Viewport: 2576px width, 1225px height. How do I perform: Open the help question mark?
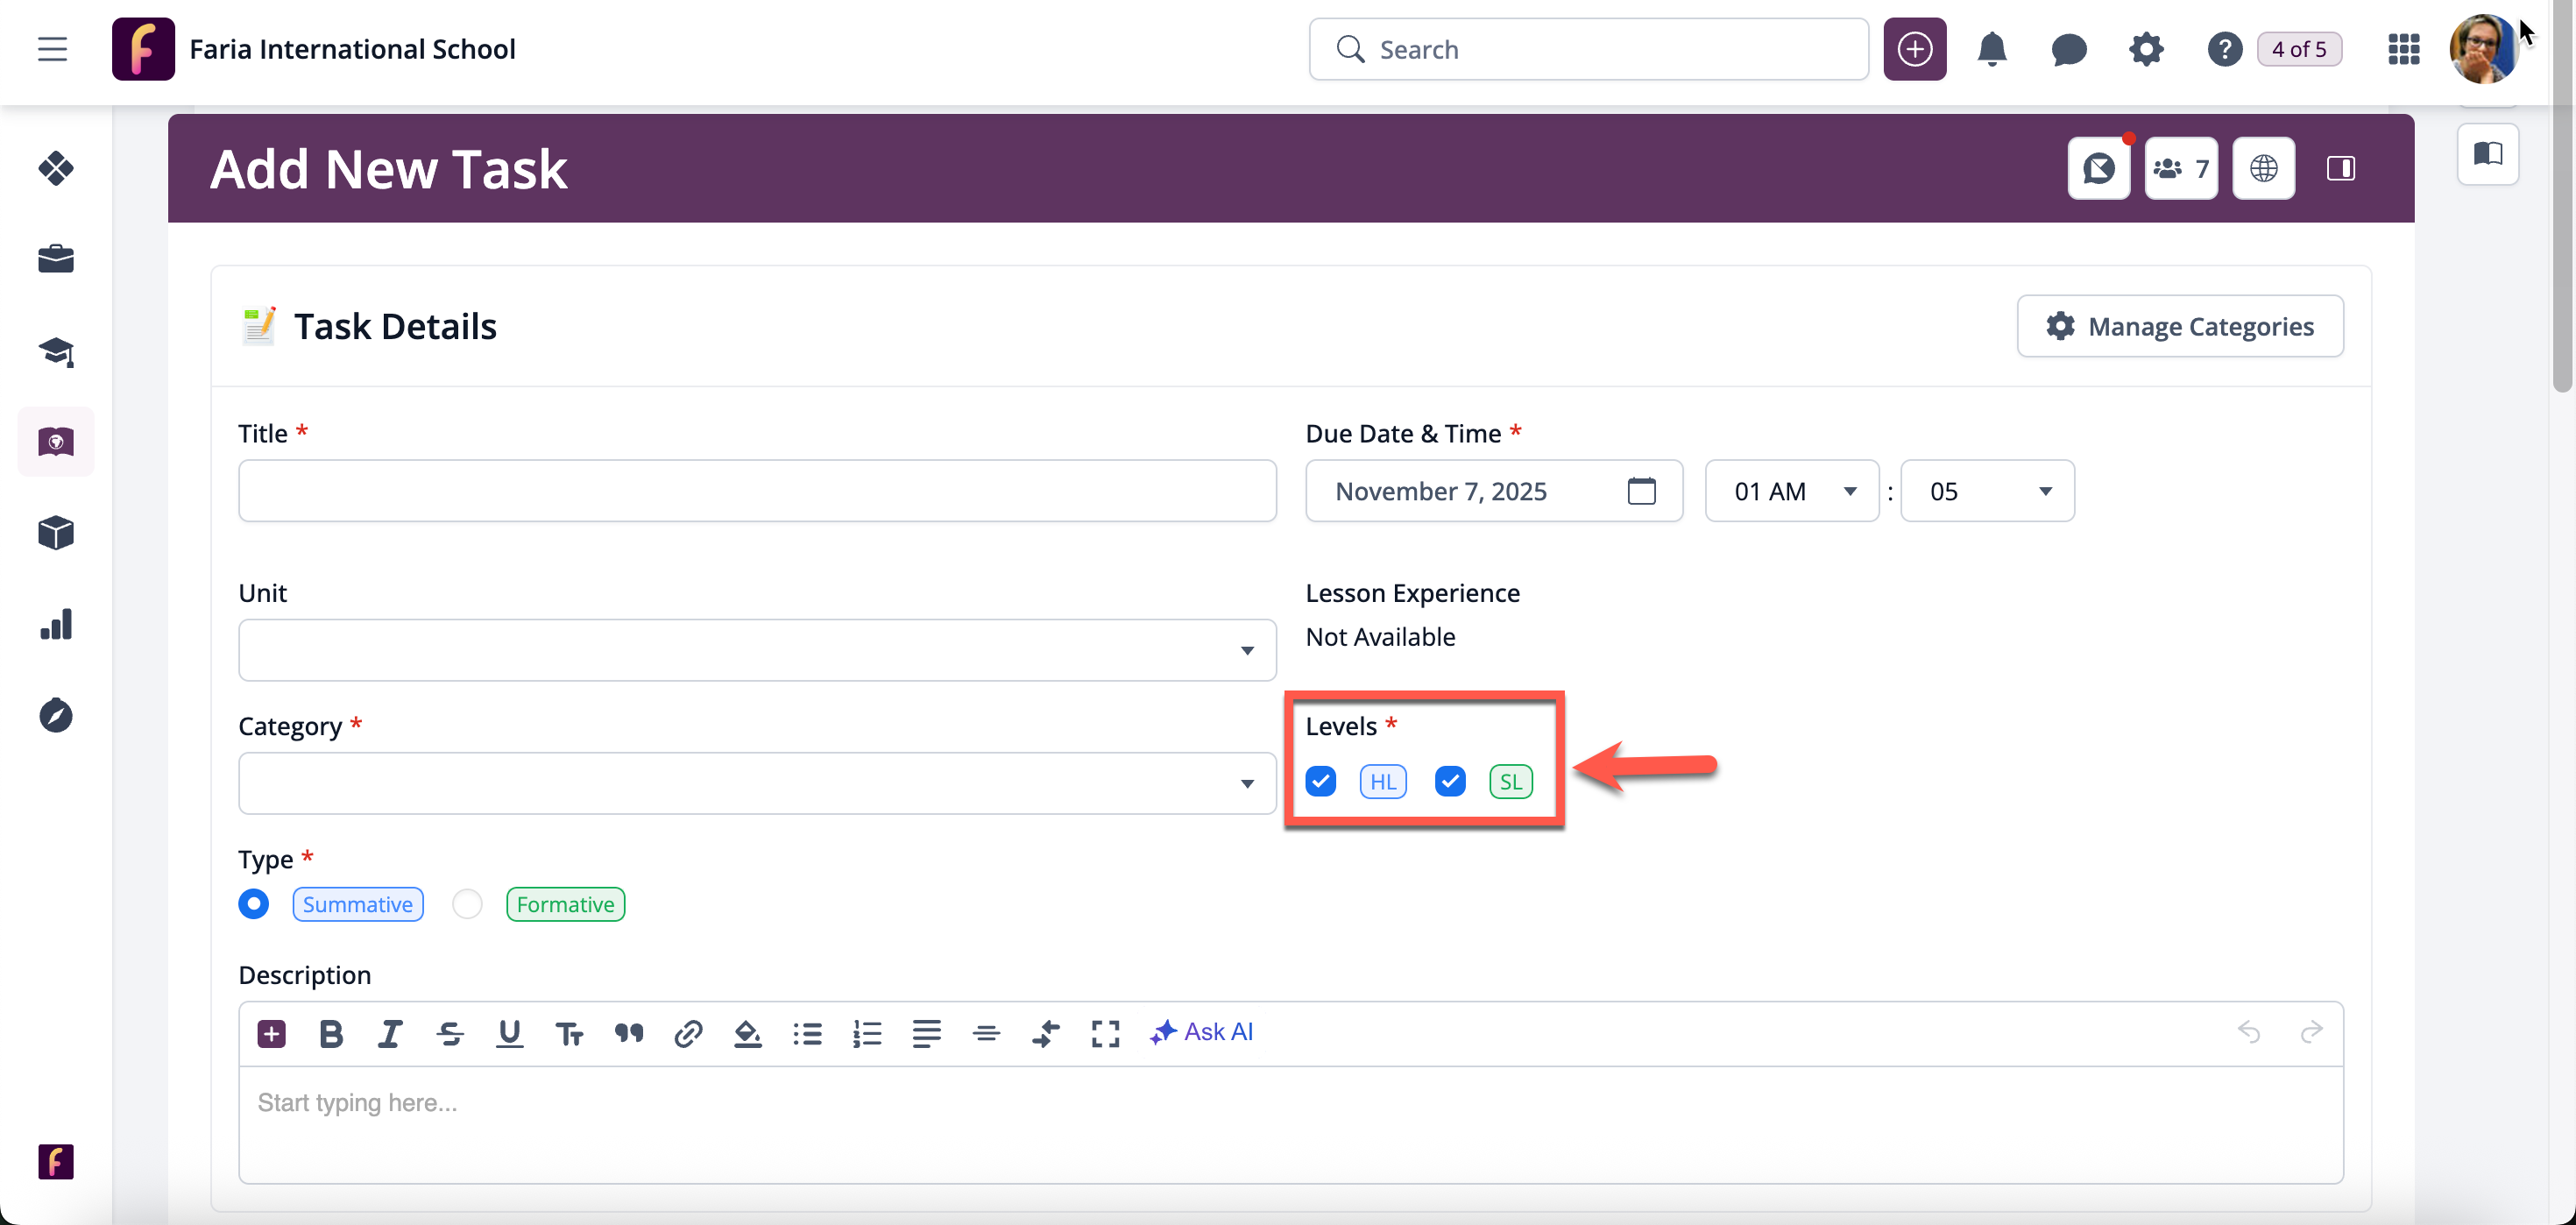tap(2224, 49)
